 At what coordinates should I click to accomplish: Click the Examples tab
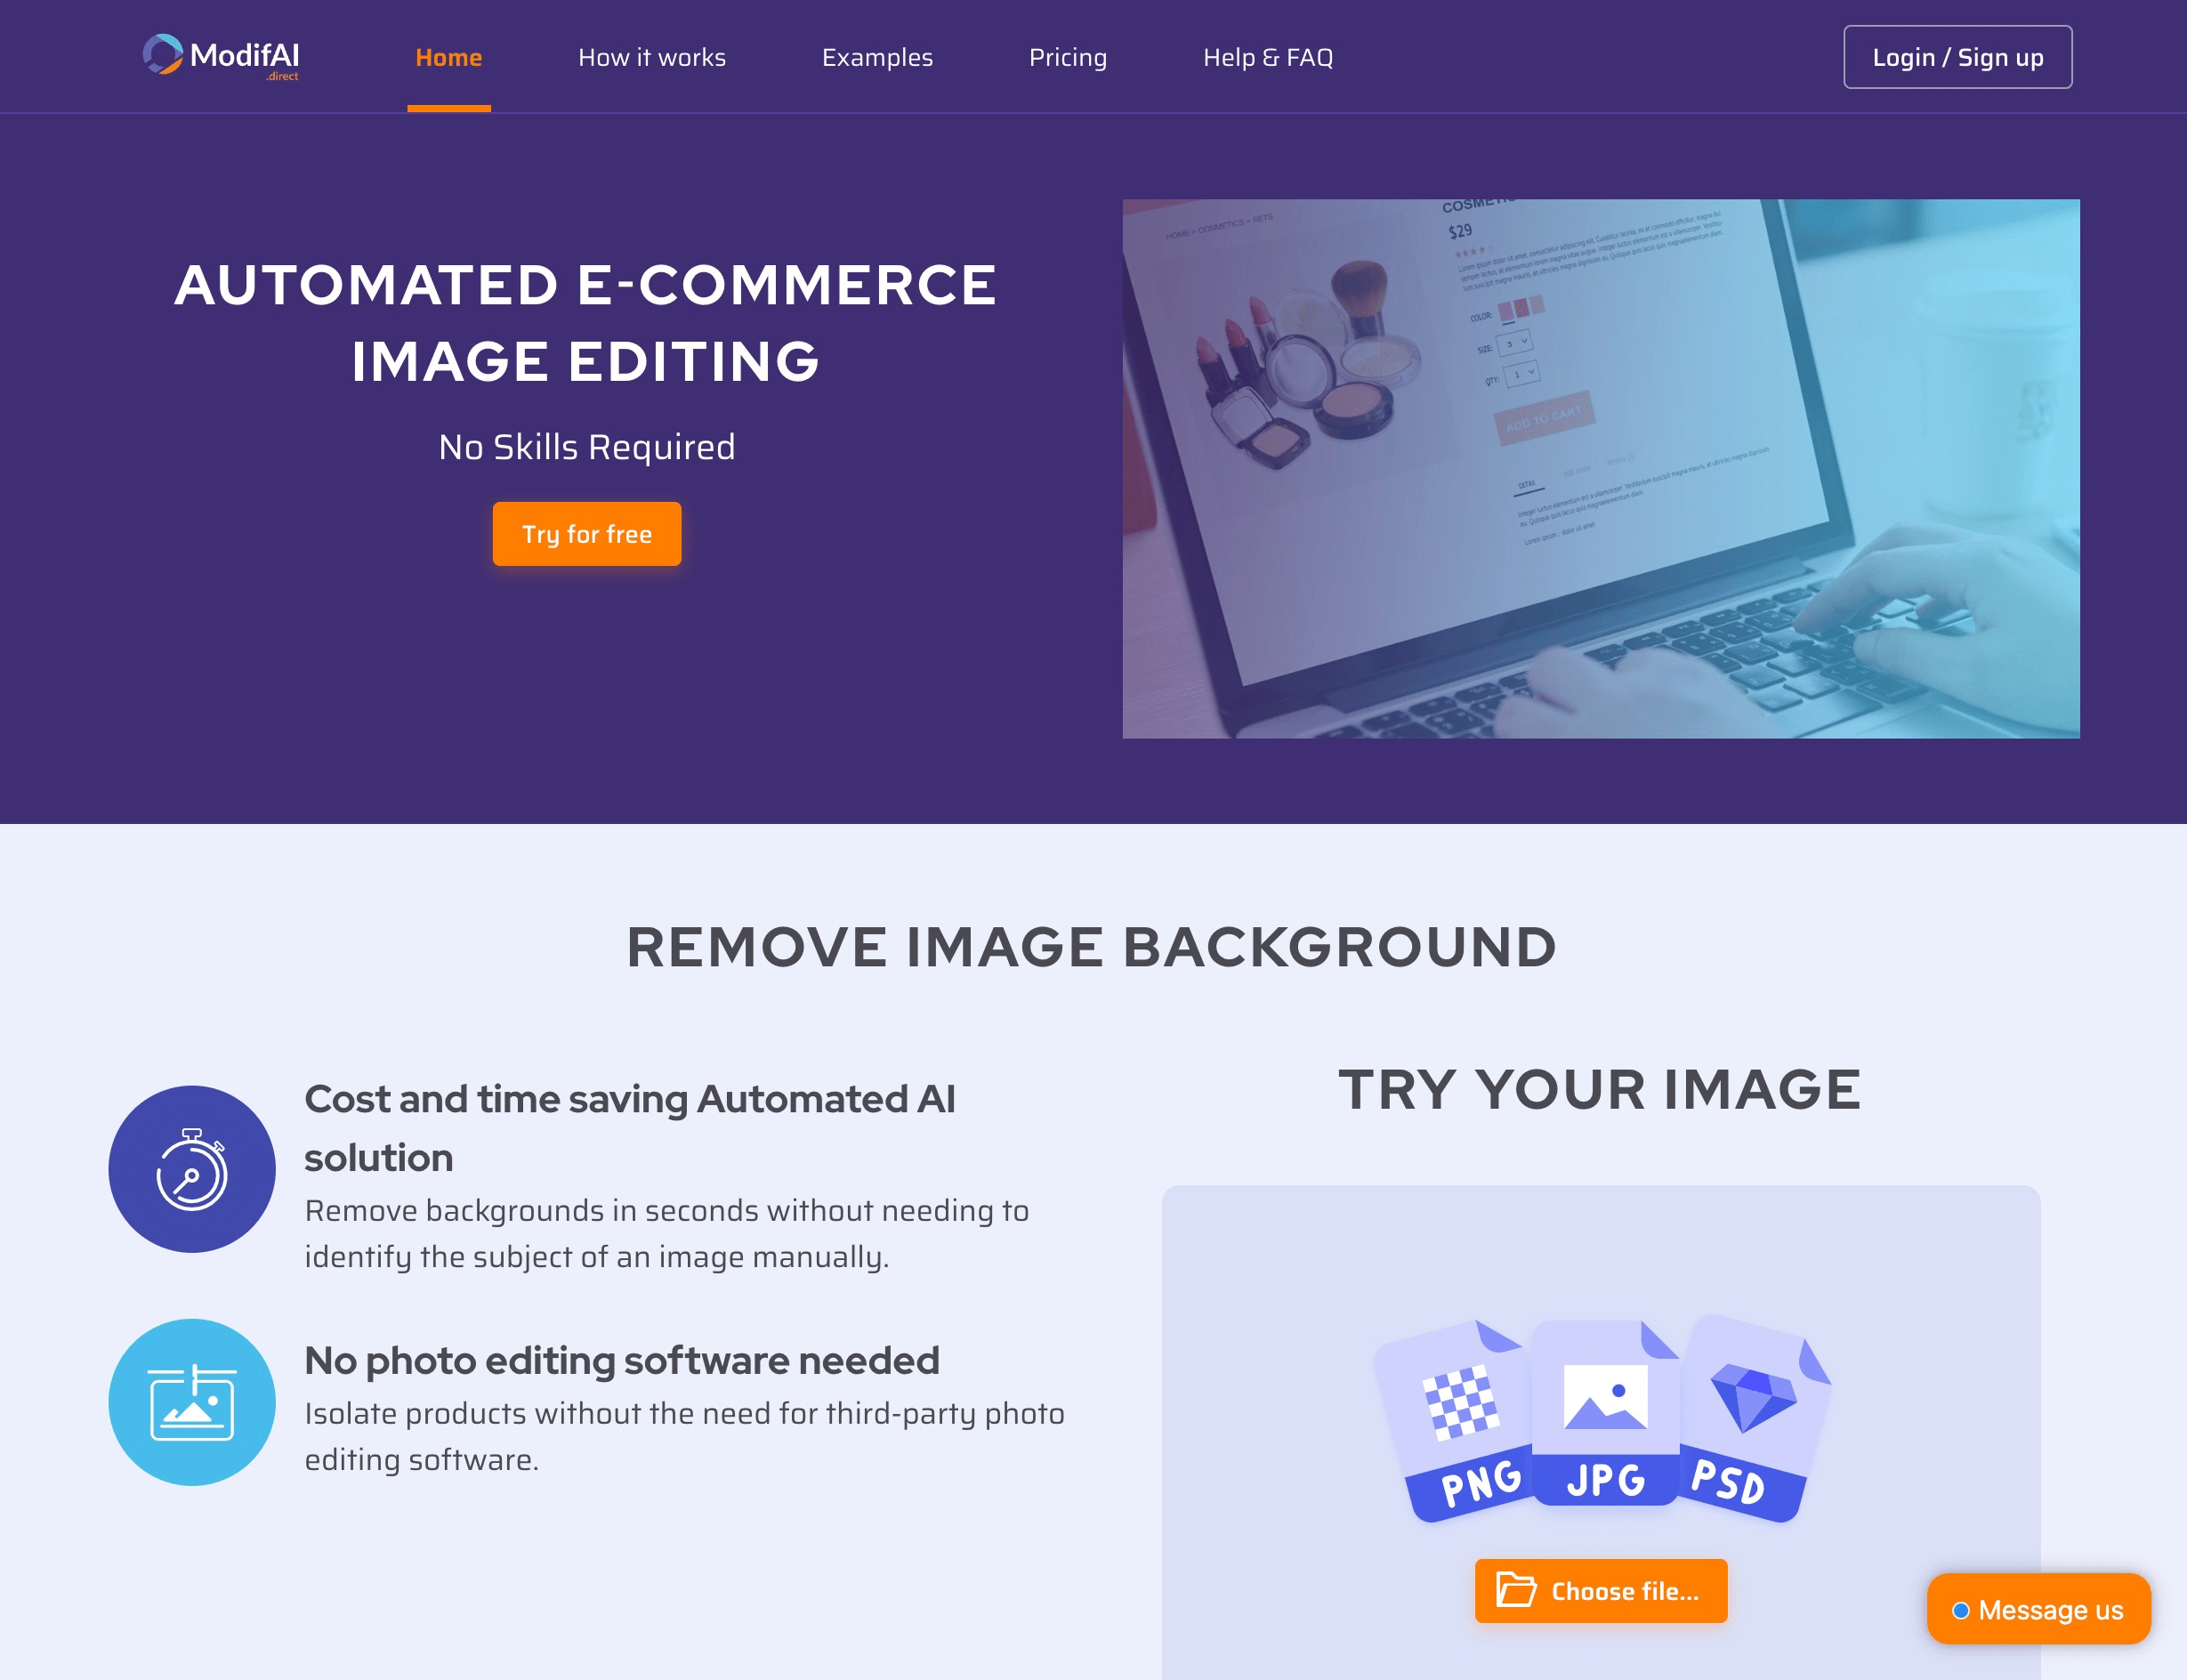878,56
